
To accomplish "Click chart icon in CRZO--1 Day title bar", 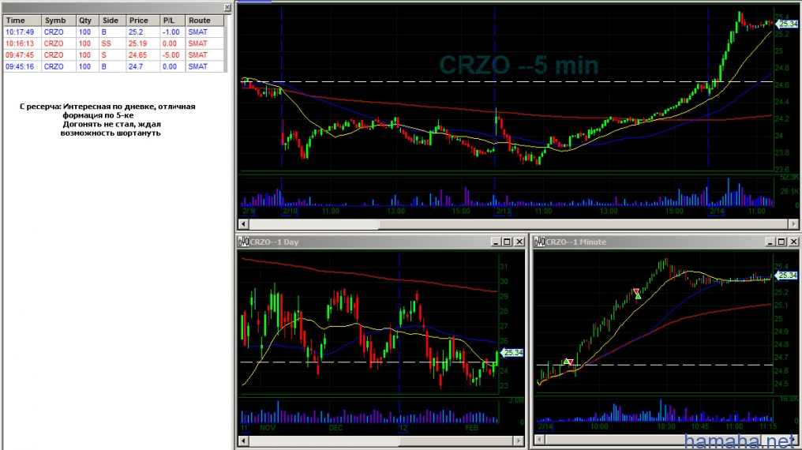I will pyautogui.click(x=243, y=242).
